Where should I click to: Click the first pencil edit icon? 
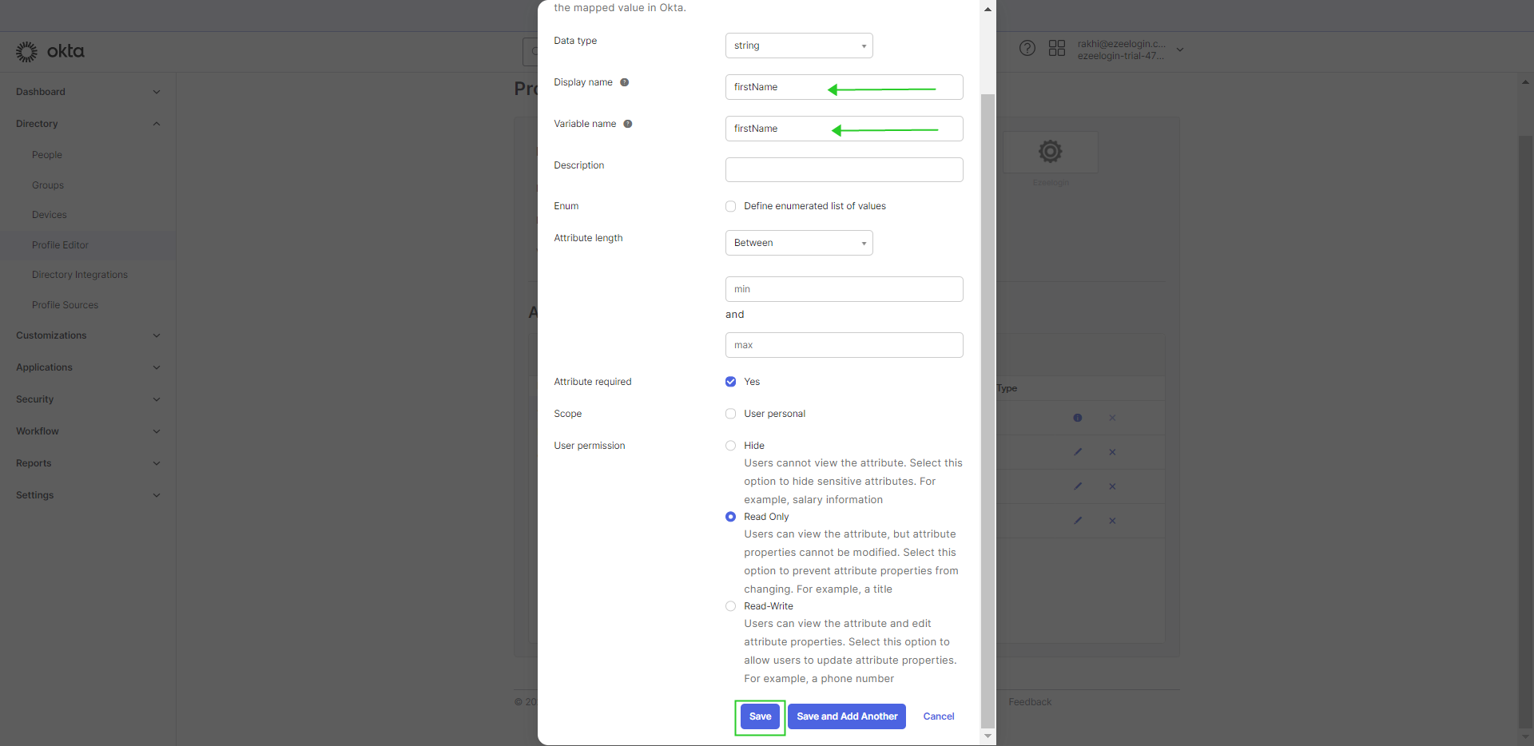(x=1078, y=452)
